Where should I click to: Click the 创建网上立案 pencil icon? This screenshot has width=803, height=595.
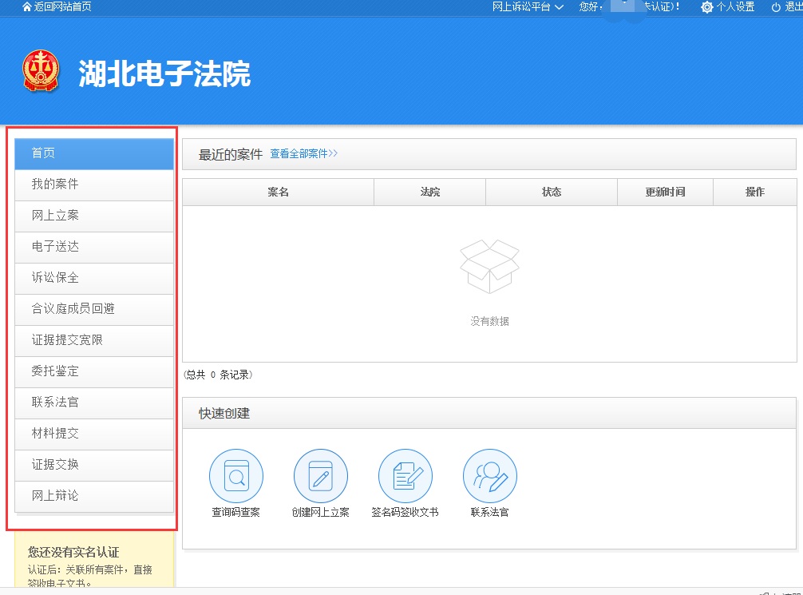pos(321,476)
